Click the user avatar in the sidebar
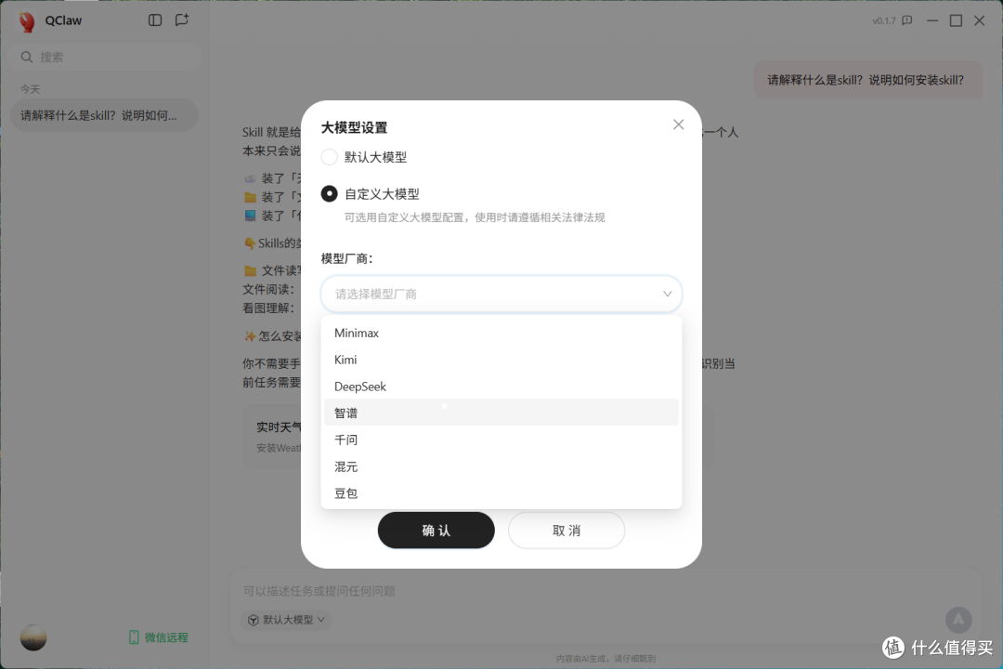The width and height of the screenshot is (1003, 669). click(33, 637)
